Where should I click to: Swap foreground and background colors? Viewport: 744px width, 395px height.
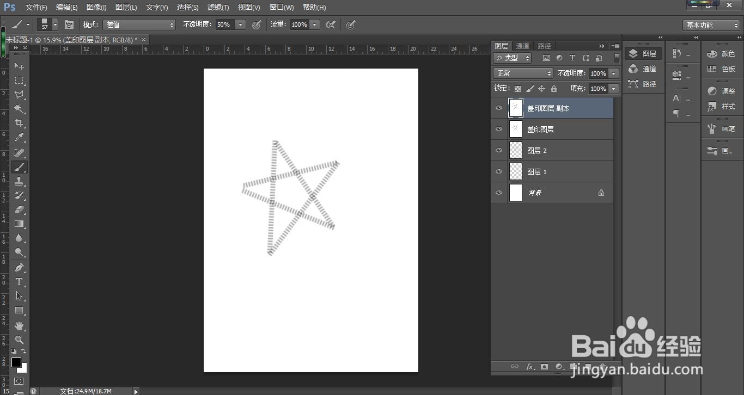pyautogui.click(x=23, y=351)
